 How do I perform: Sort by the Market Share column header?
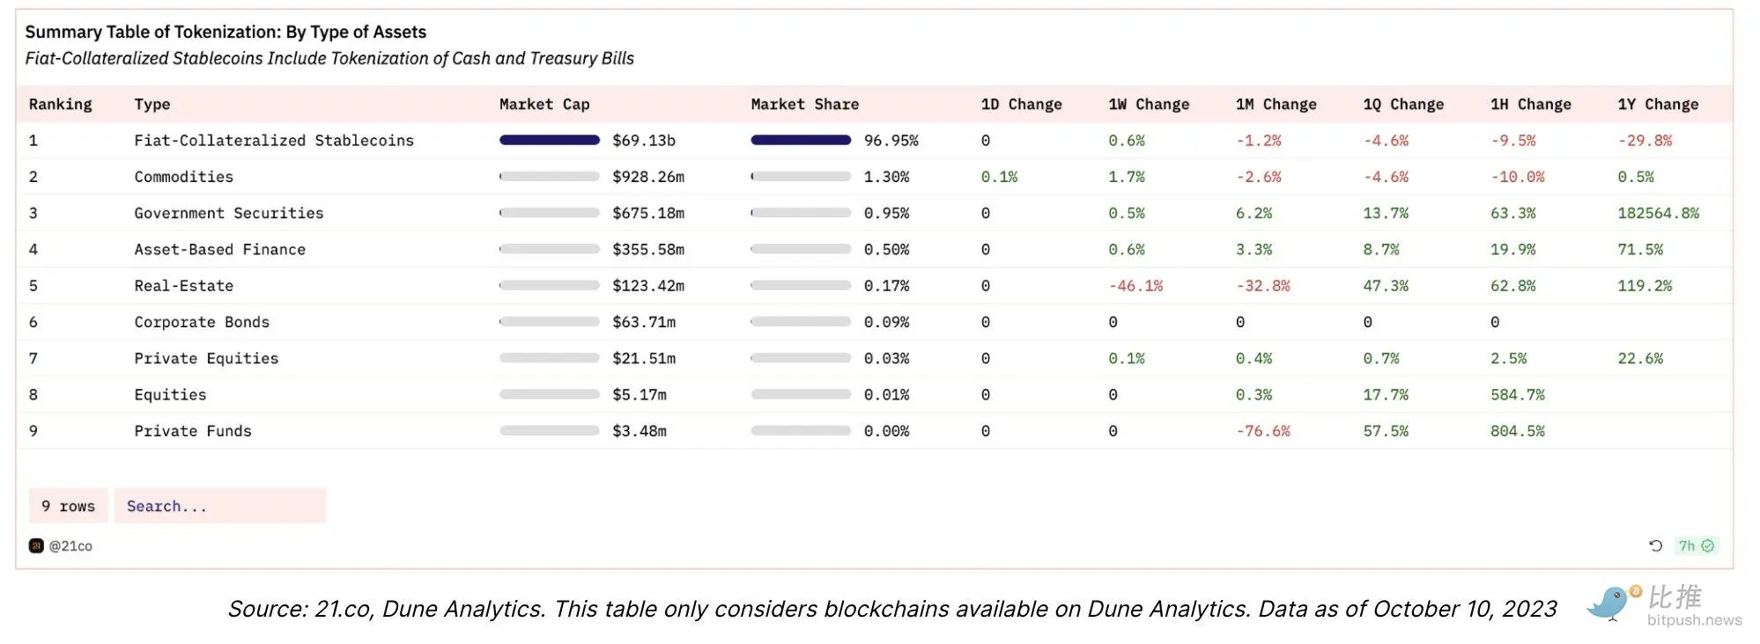tap(804, 105)
